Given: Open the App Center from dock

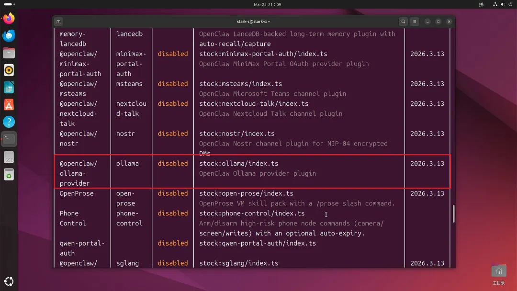Looking at the screenshot, I should tap(9, 105).
